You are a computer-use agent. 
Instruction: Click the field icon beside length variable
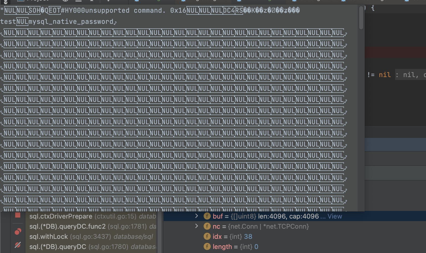point(207,247)
